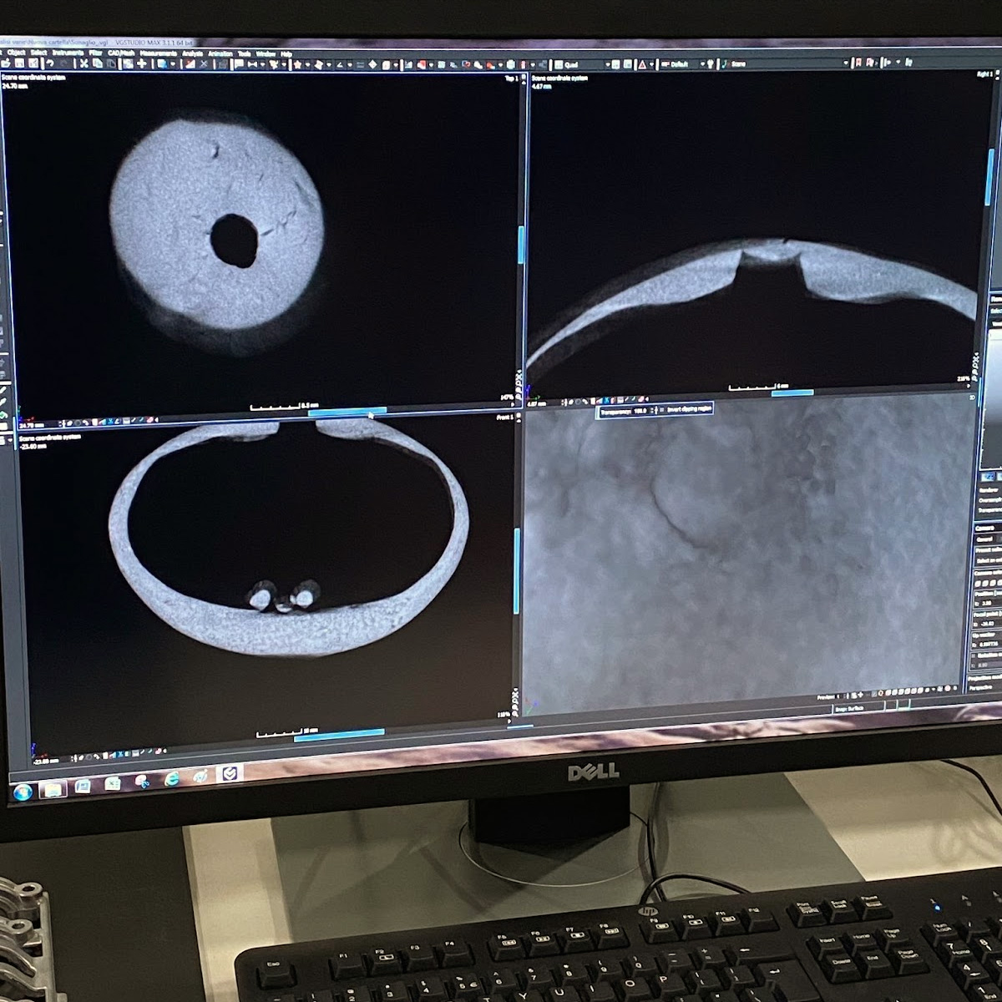The image size is (1002, 1002).
Task: Click the distance measurement instrument icon
Action: tap(252, 63)
